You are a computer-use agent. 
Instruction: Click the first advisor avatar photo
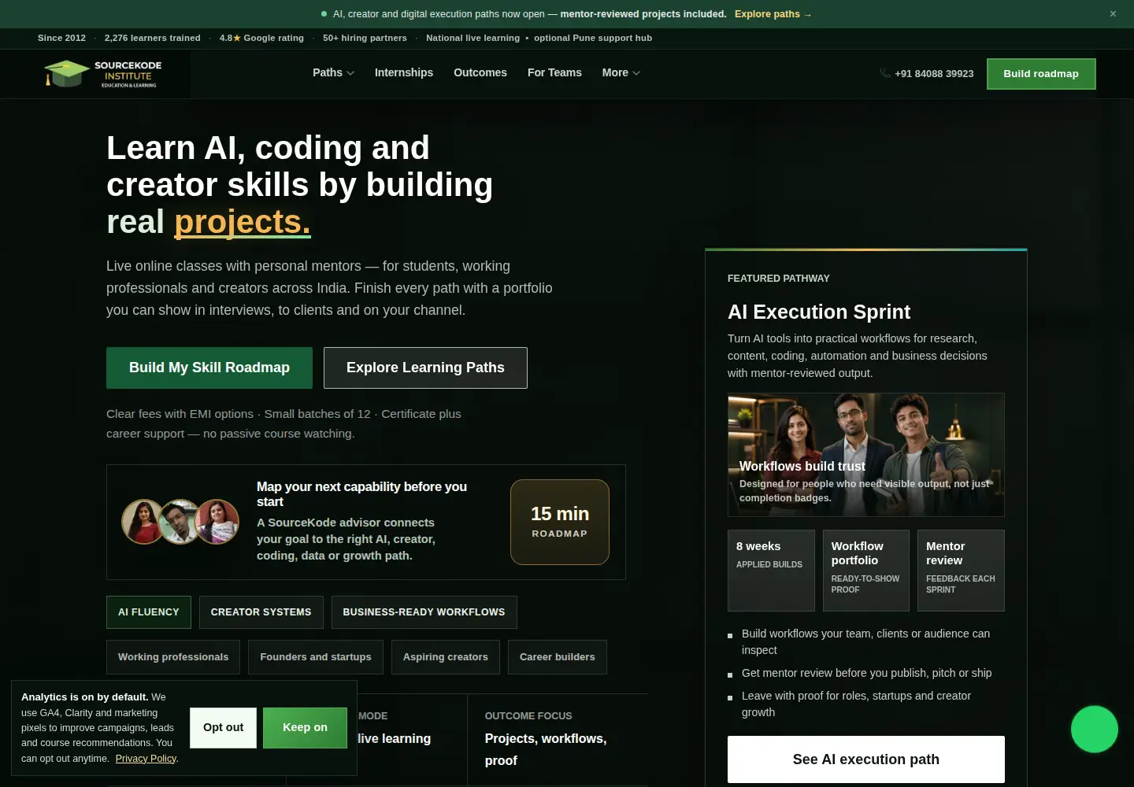click(x=143, y=522)
